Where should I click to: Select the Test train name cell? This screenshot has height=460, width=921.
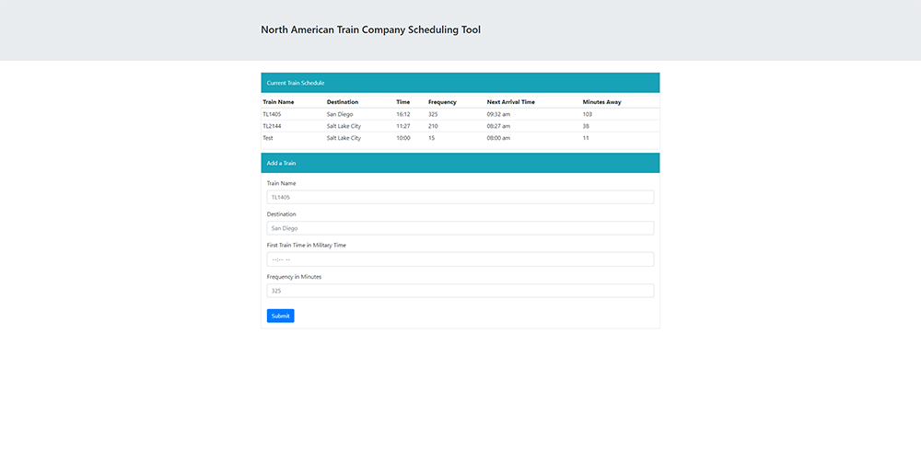tap(268, 138)
